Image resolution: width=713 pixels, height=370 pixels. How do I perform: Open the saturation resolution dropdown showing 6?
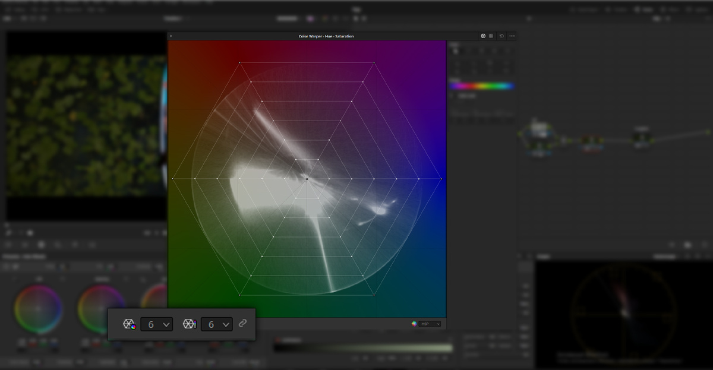pyautogui.click(x=217, y=324)
